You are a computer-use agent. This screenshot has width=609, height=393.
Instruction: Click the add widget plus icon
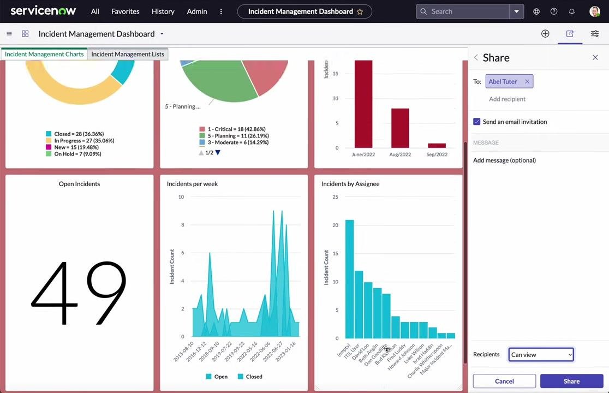pyautogui.click(x=545, y=34)
